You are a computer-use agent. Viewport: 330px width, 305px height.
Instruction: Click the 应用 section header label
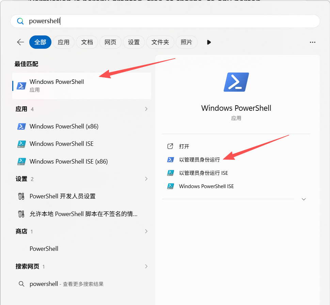click(x=21, y=109)
